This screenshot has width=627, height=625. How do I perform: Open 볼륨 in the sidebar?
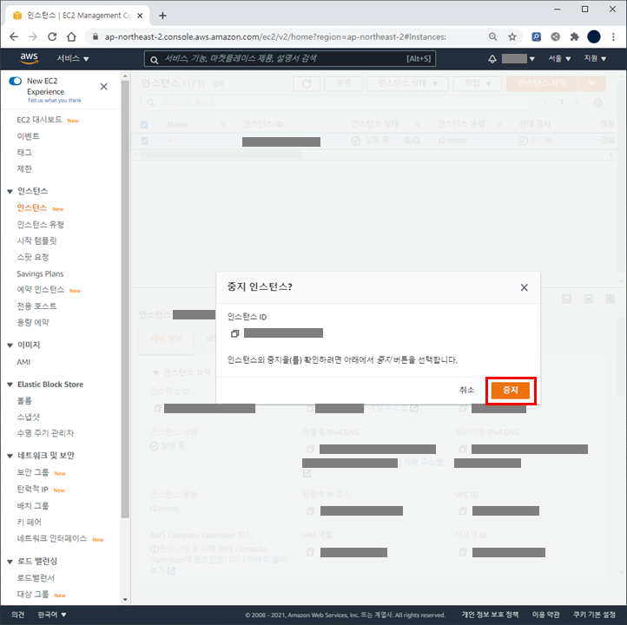pyautogui.click(x=24, y=400)
